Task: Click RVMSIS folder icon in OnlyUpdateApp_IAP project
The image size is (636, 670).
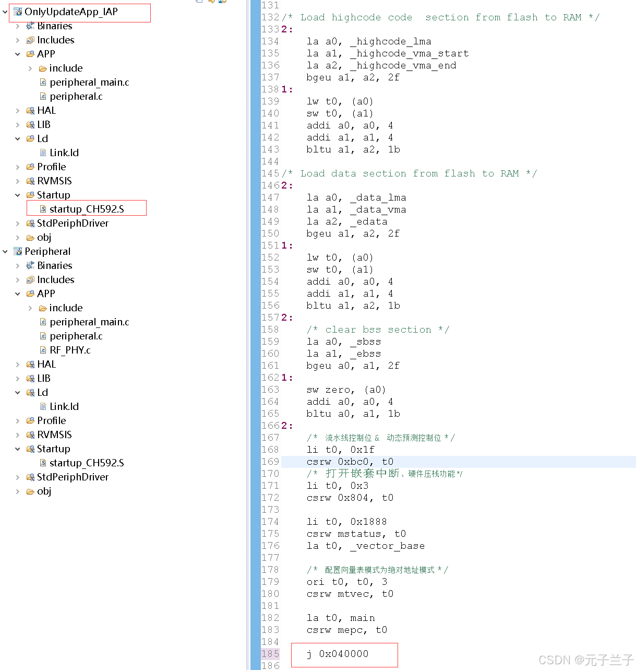Action: pos(30,181)
